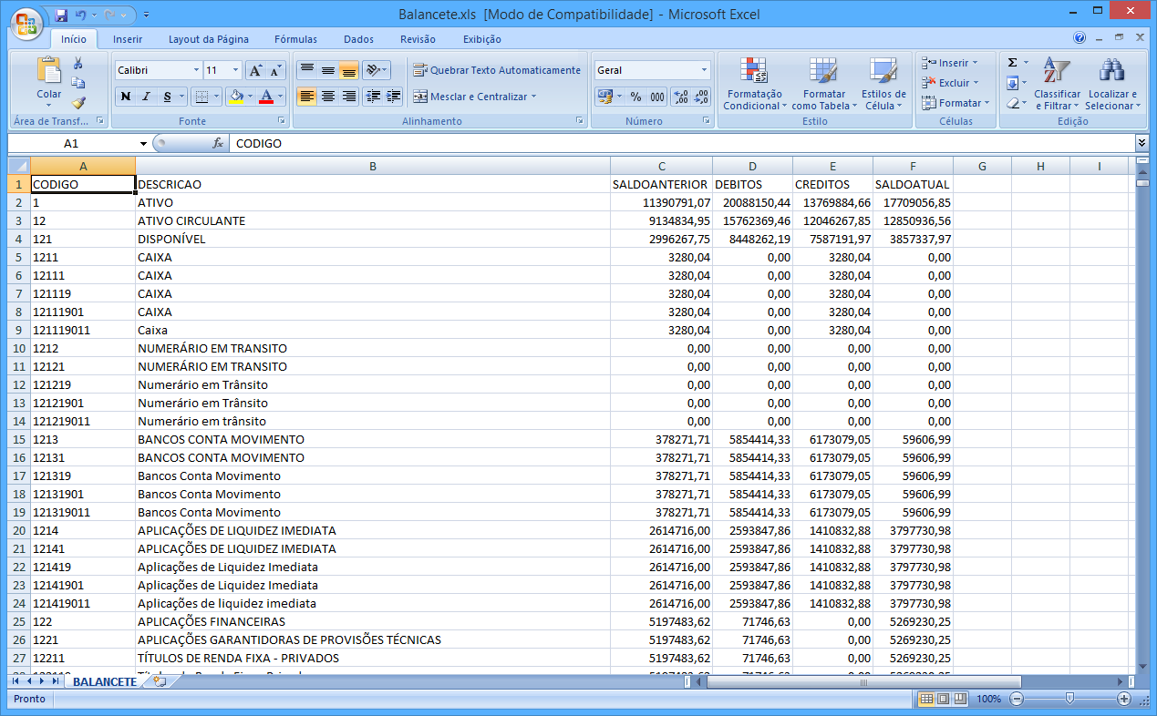Align text to top of cell
Screen dimensions: 1157x716
(307, 70)
